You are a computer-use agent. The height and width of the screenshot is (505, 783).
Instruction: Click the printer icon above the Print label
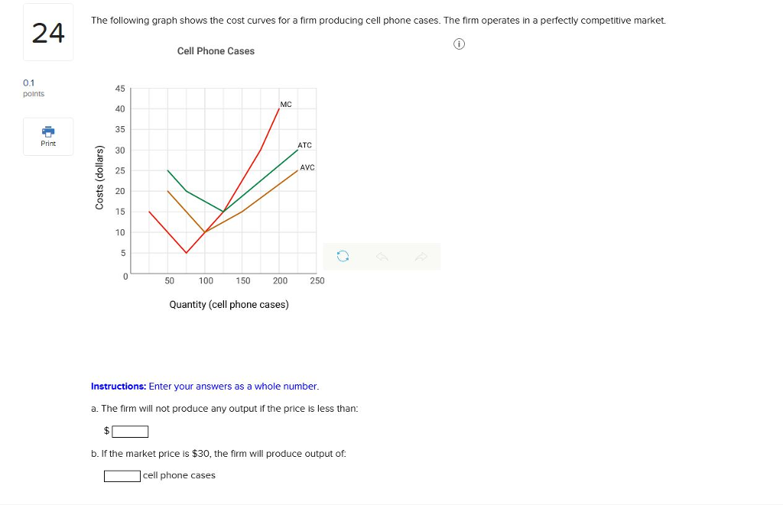click(47, 132)
